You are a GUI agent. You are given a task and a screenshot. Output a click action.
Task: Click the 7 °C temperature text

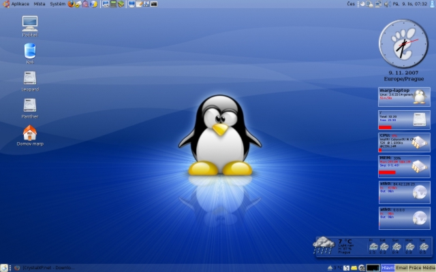345,241
